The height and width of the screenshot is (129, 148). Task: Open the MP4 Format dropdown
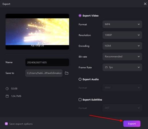pos(122,24)
